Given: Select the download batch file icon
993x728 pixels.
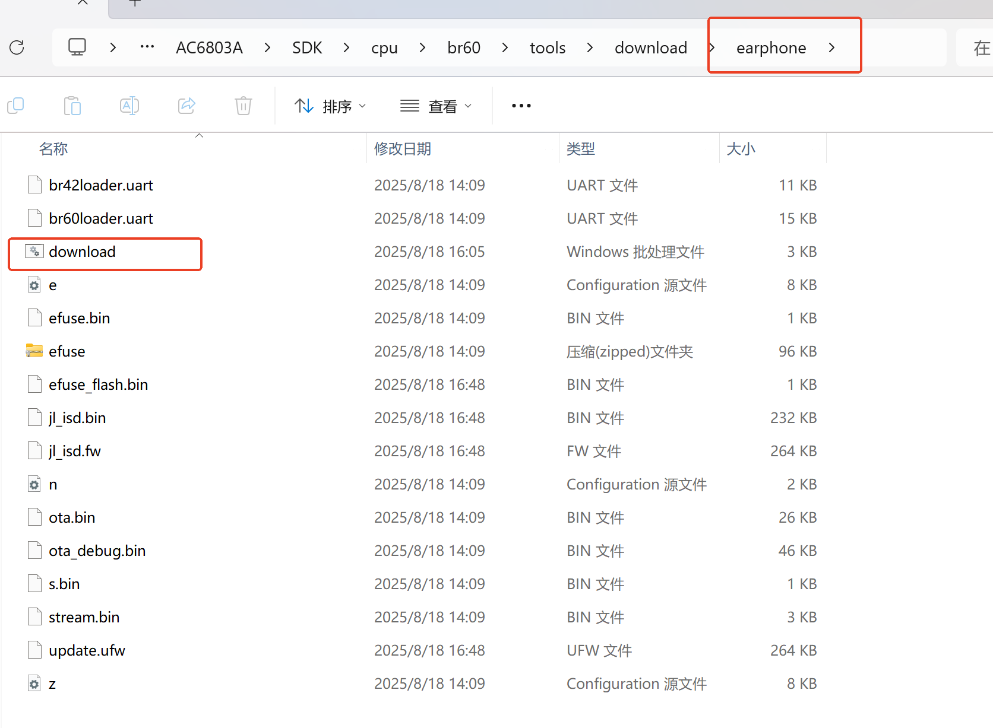Looking at the screenshot, I should point(34,252).
